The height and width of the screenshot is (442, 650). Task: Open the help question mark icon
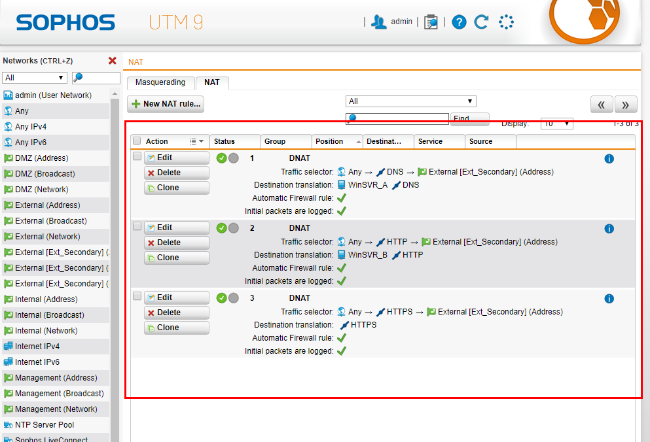[x=459, y=22]
